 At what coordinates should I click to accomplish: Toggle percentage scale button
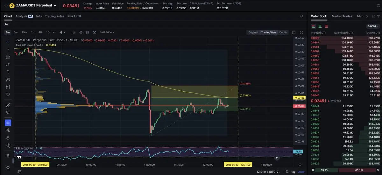[x=287, y=171]
